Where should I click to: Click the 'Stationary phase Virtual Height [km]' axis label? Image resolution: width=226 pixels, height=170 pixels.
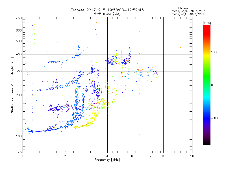point(12,85)
